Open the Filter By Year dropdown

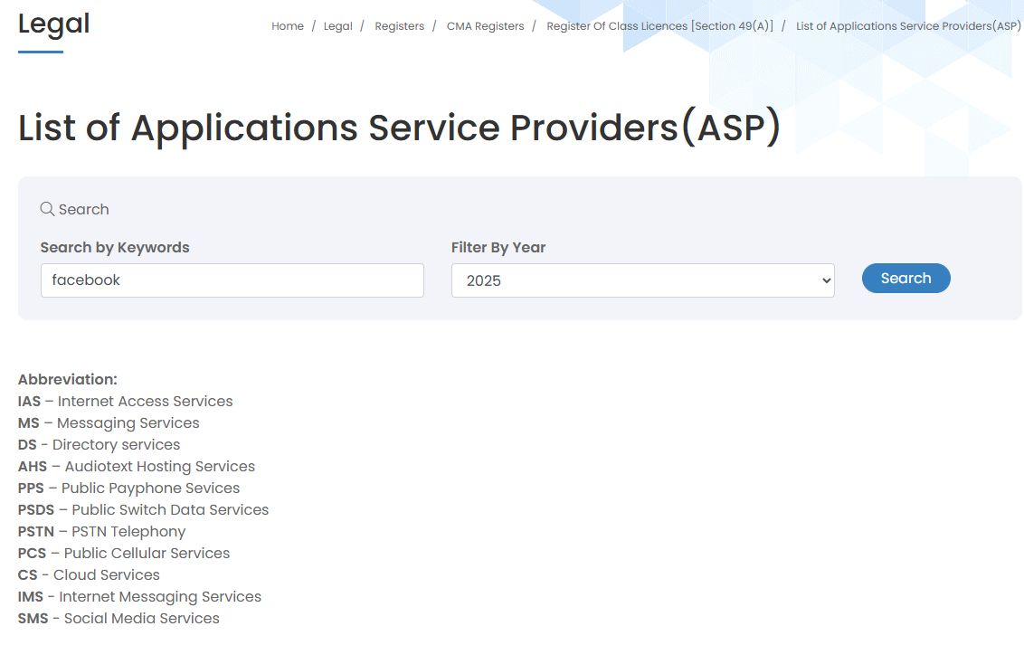[x=642, y=280]
